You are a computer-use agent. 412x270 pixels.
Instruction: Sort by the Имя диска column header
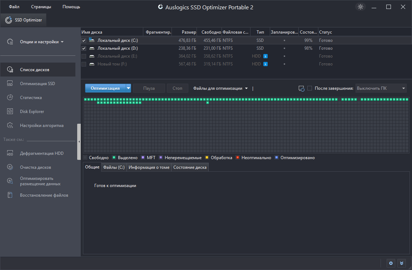click(112, 32)
